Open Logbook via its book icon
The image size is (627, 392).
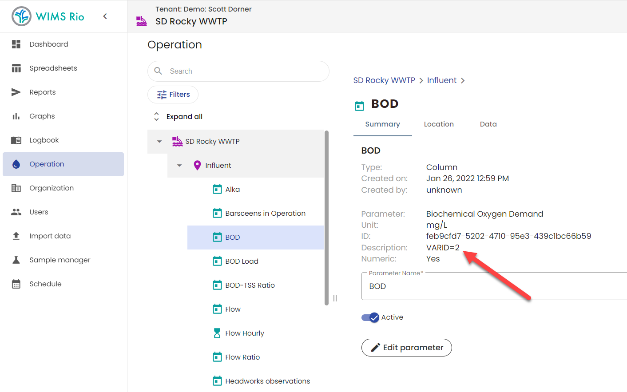[16, 140]
